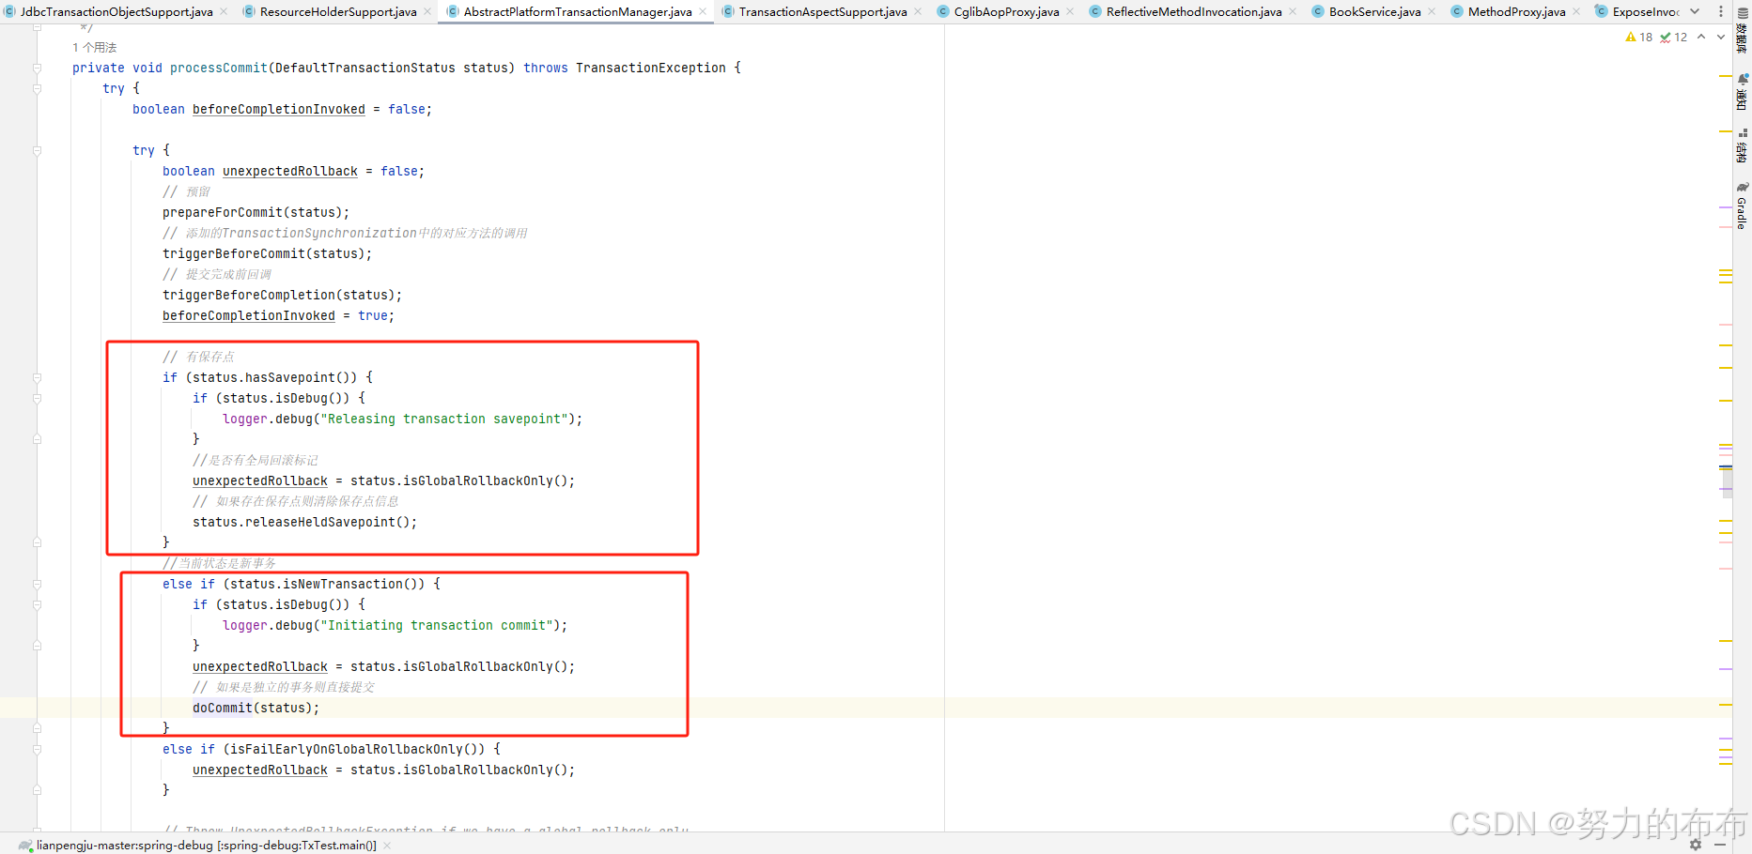This screenshot has width=1752, height=854.
Task: Switch to ReflectiveMethodInvocation.java tab
Action: pos(1193,11)
